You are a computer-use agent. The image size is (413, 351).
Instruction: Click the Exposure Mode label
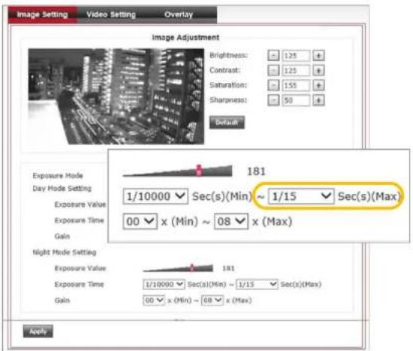pyautogui.click(x=58, y=176)
